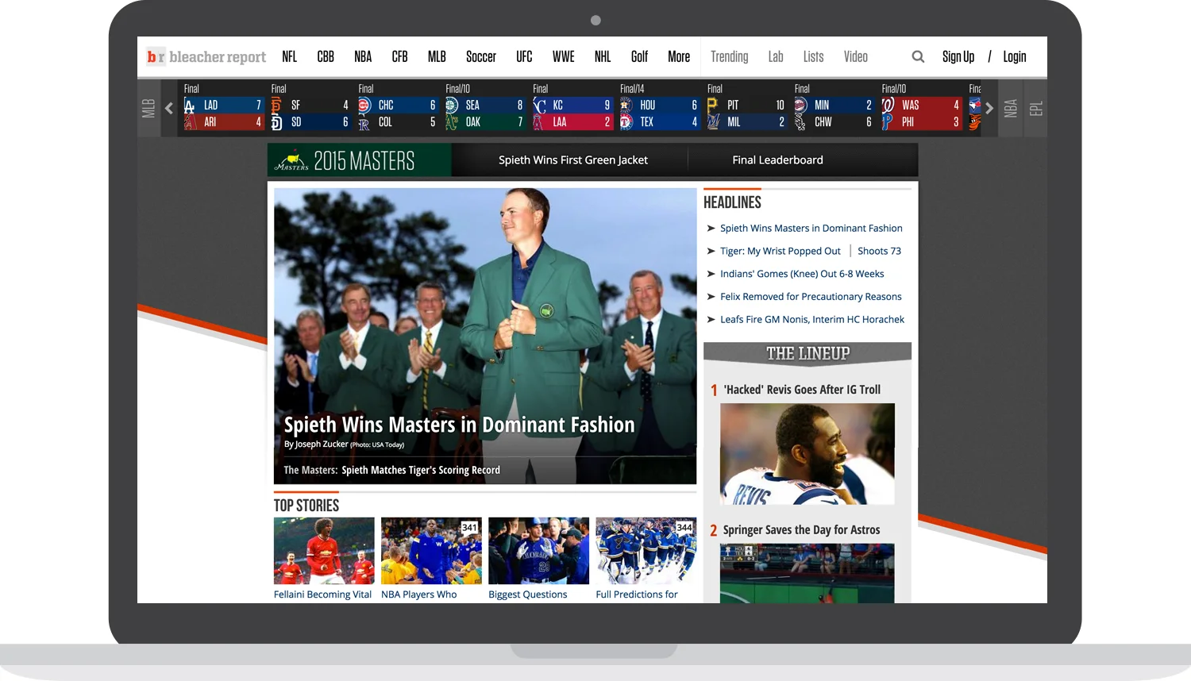Click the White Sox CHW team logo

click(x=800, y=122)
